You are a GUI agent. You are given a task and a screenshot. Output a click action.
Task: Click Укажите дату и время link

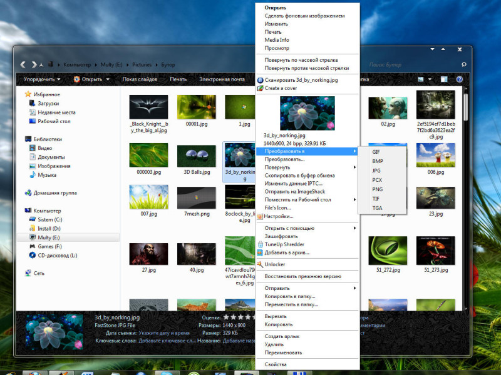pyautogui.click(x=164, y=333)
